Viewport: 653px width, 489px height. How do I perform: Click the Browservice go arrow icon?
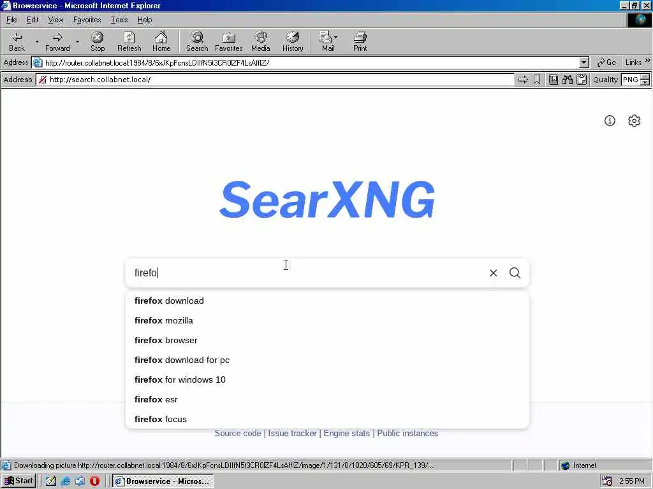523,80
